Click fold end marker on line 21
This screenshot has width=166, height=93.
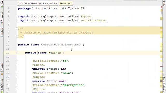pyautogui.click(x=17, y=89)
